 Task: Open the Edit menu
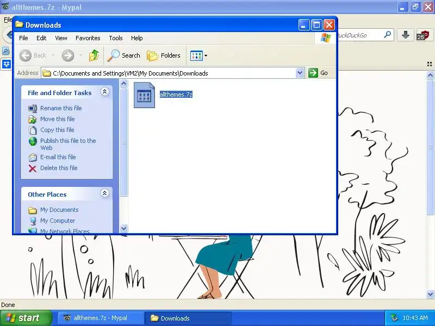click(x=41, y=38)
